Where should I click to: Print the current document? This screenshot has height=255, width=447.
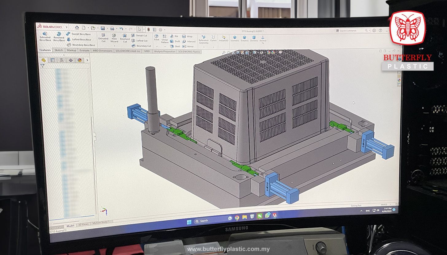pyautogui.click(x=112, y=29)
